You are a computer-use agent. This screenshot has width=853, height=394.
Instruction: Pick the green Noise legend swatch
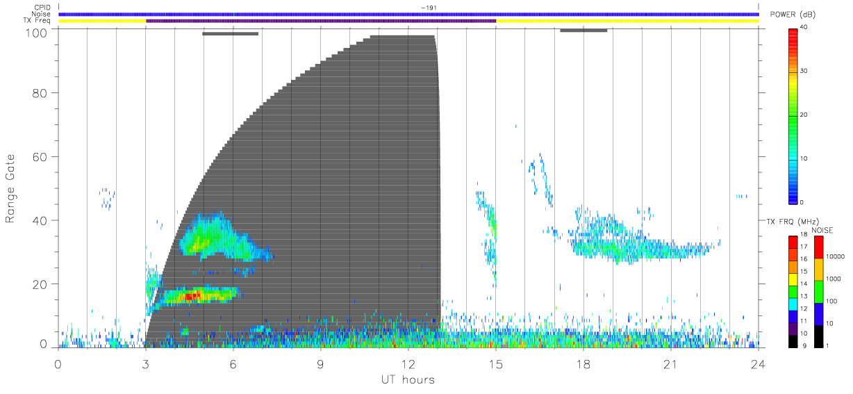(x=820, y=292)
